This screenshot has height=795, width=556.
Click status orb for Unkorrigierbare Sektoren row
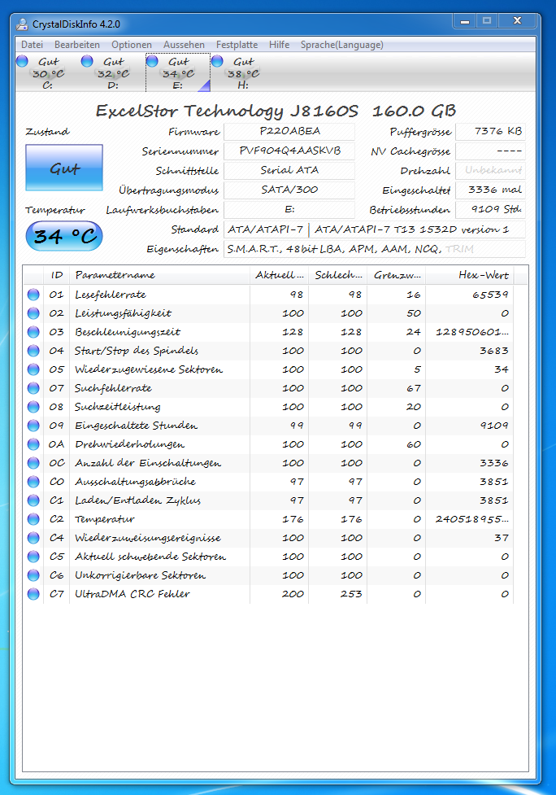(33, 575)
